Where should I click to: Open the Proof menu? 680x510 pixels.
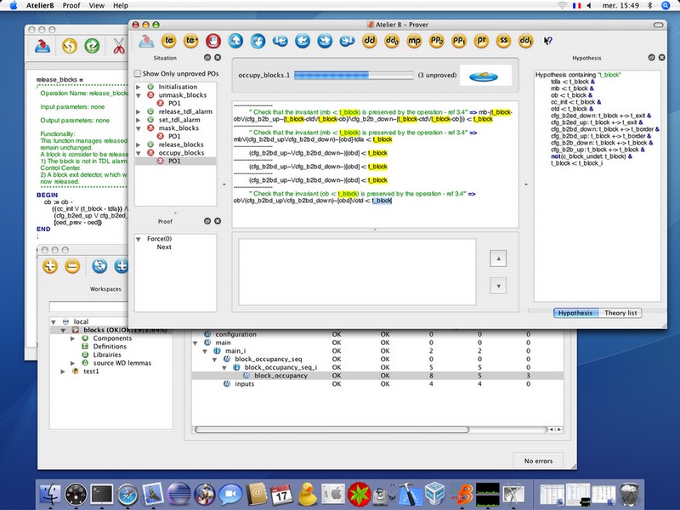71,6
